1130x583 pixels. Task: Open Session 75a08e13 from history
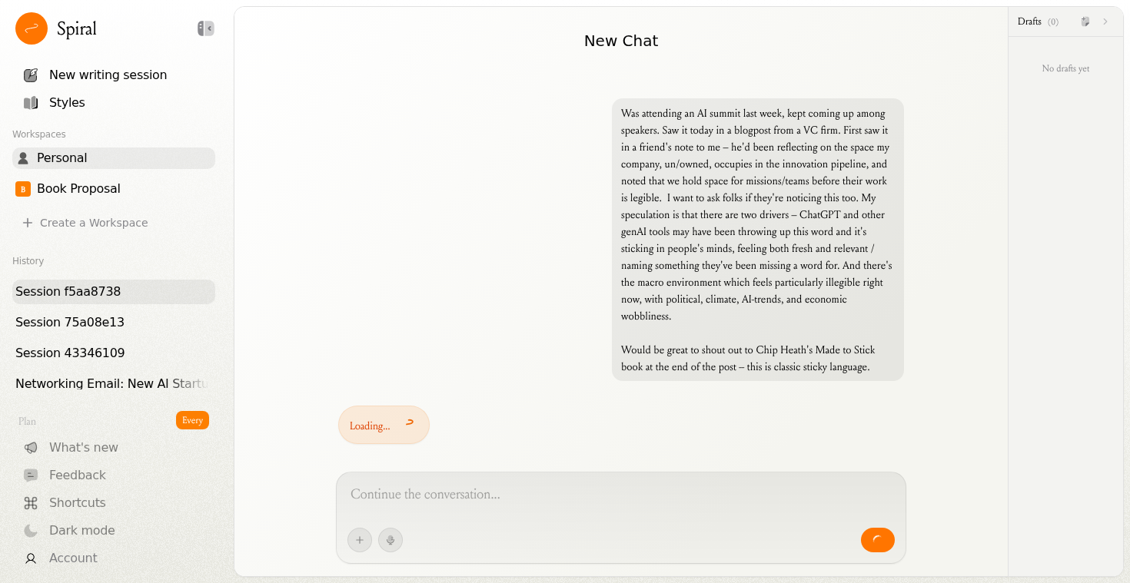pyautogui.click(x=70, y=322)
